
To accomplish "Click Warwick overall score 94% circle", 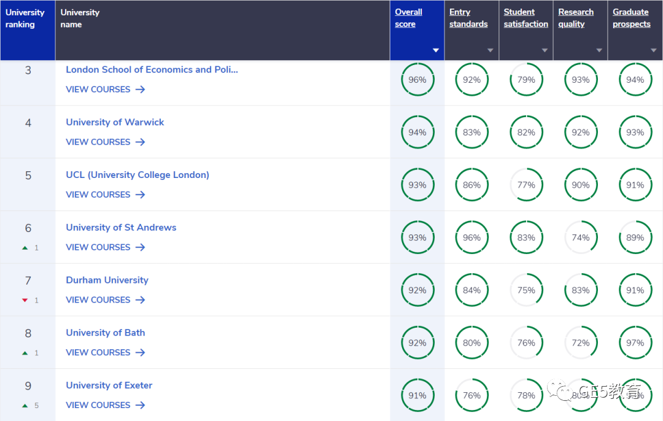I will [x=417, y=133].
